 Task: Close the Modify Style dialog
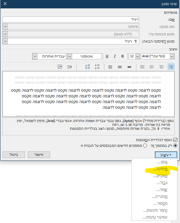5,4
